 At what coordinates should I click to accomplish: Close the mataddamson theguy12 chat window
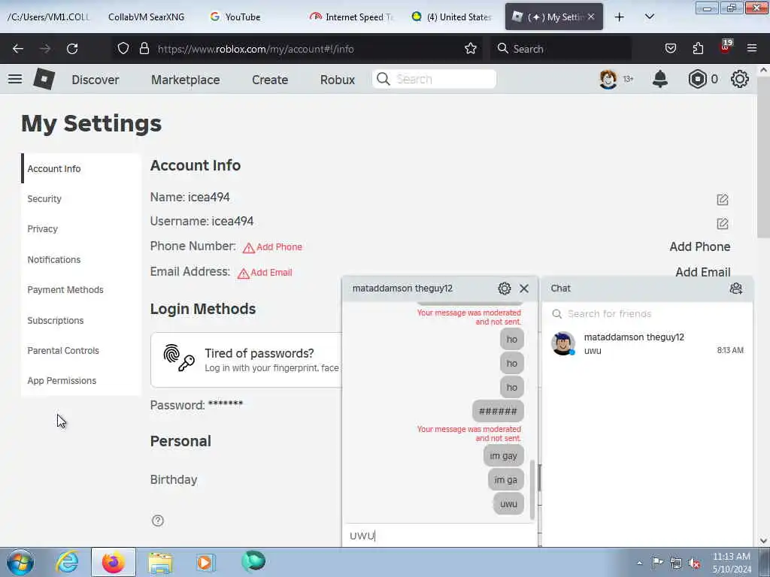(x=524, y=288)
